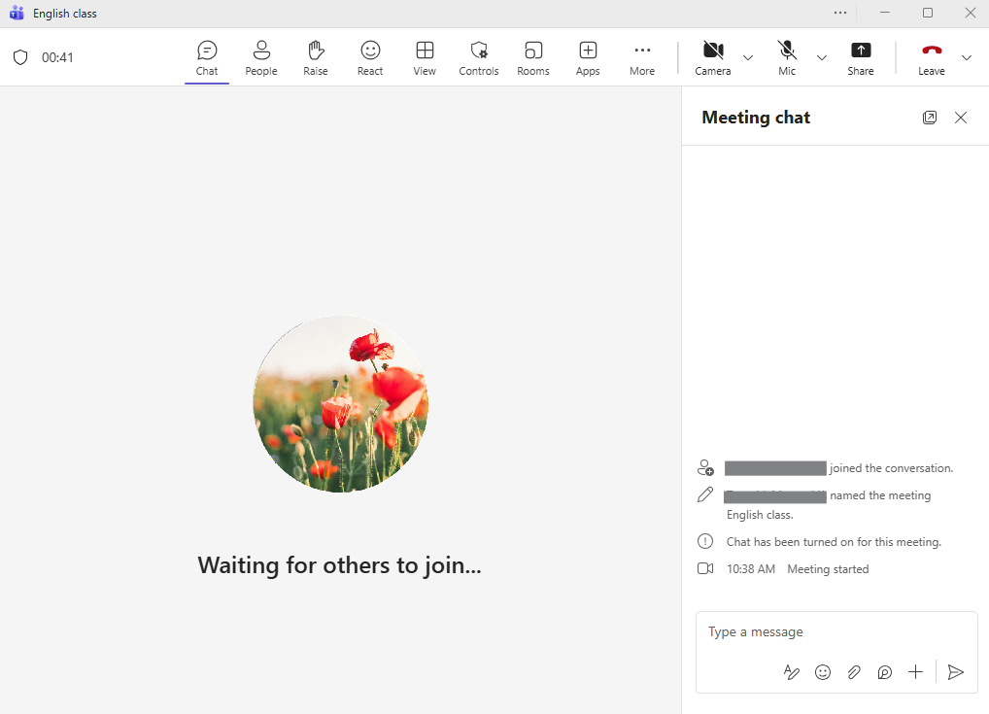Open the React emoji menu
The image size is (989, 714).
click(x=370, y=58)
